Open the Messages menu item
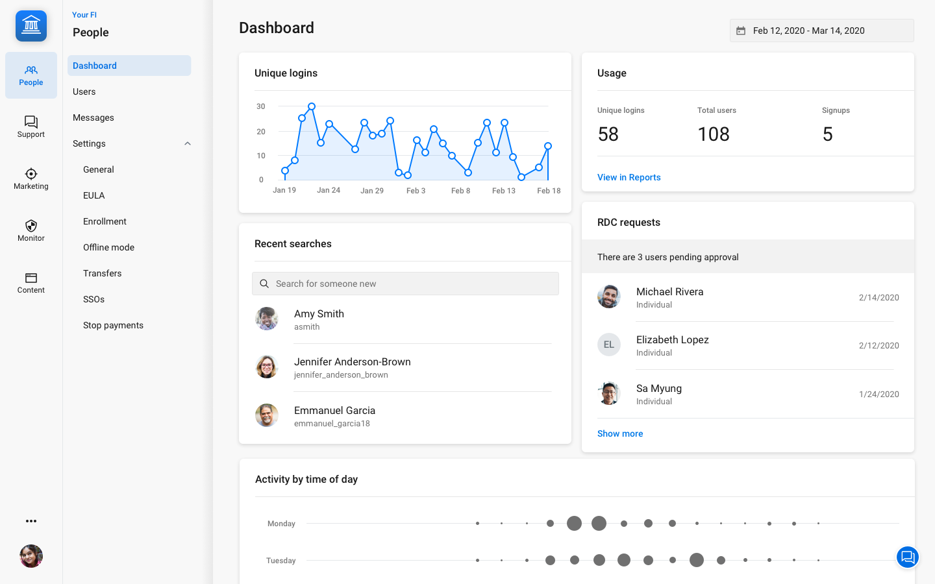The image size is (935, 584). click(x=93, y=117)
